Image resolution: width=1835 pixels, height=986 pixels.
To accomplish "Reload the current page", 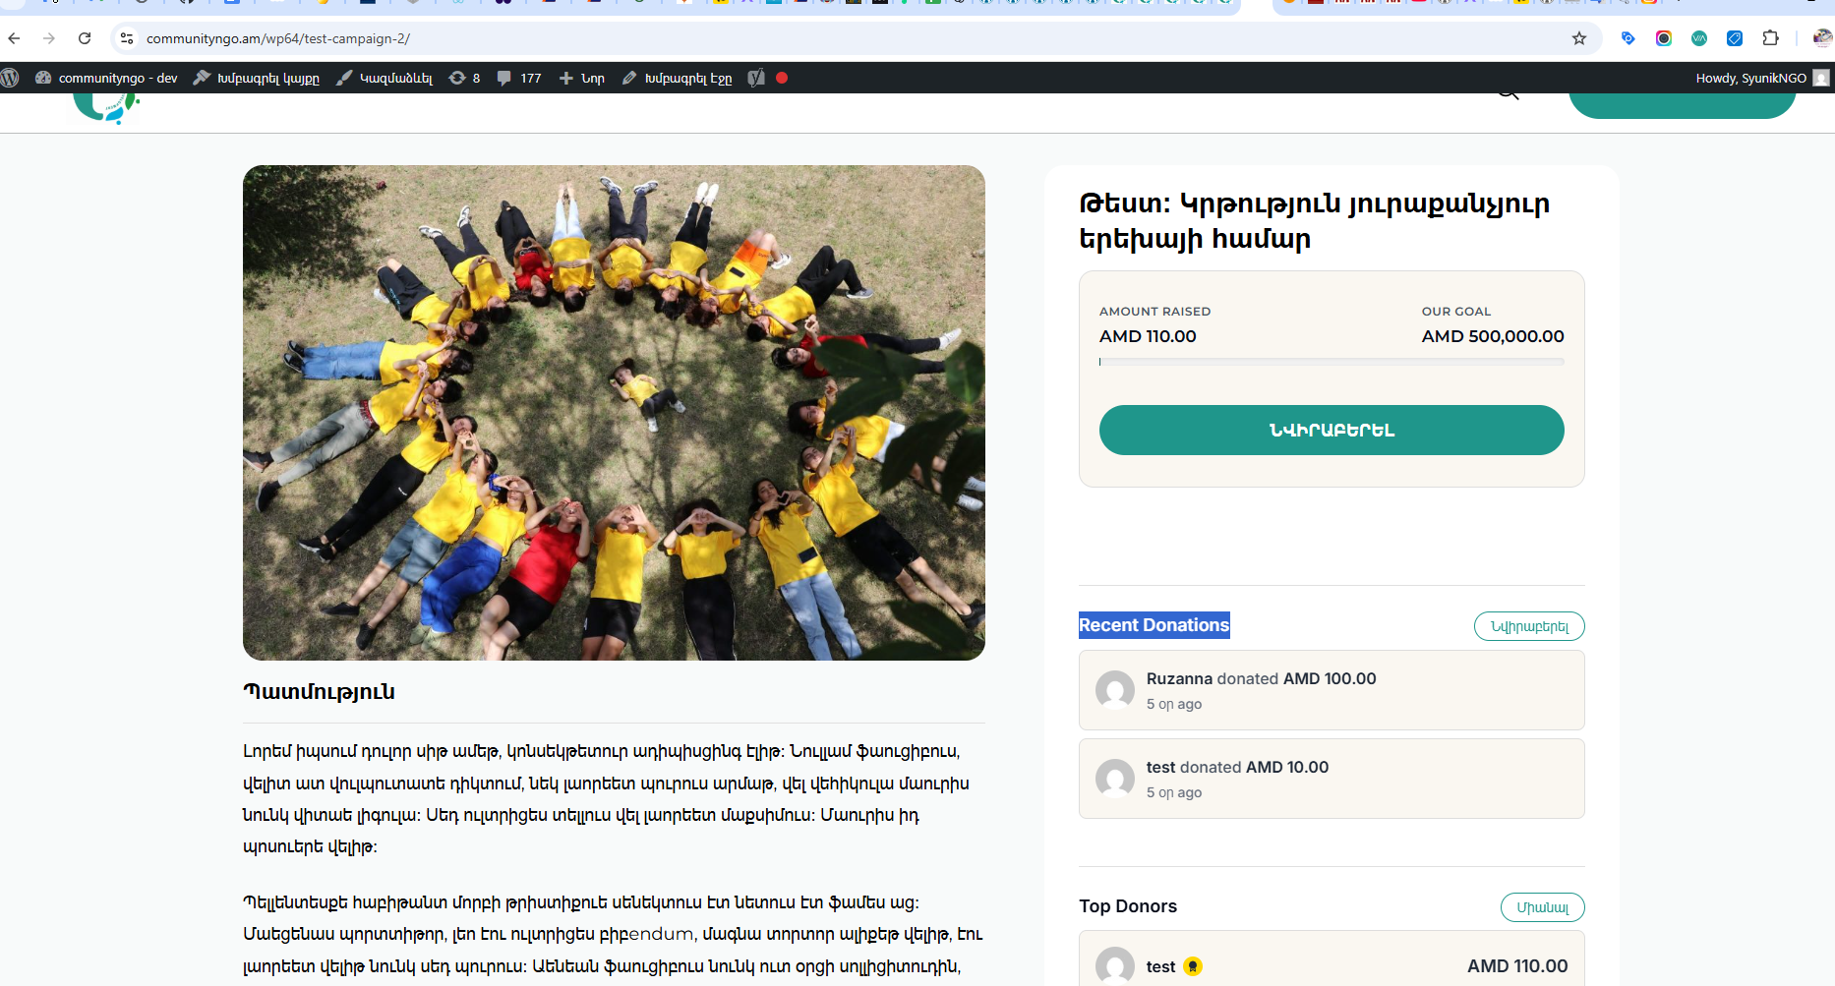I will coord(85,38).
